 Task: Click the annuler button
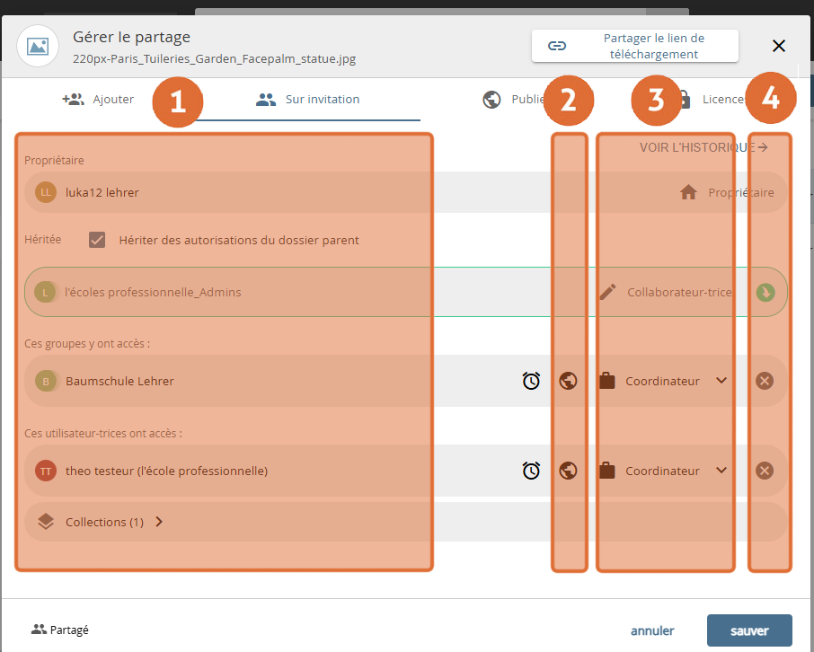pyautogui.click(x=652, y=630)
